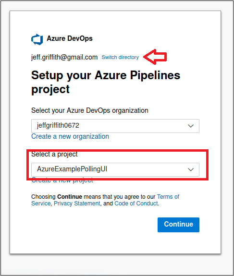Follow the Create a new project link

[x=62, y=181]
